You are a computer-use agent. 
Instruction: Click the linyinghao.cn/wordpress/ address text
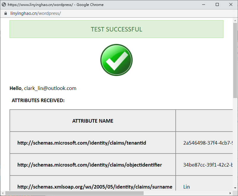click(35, 13)
